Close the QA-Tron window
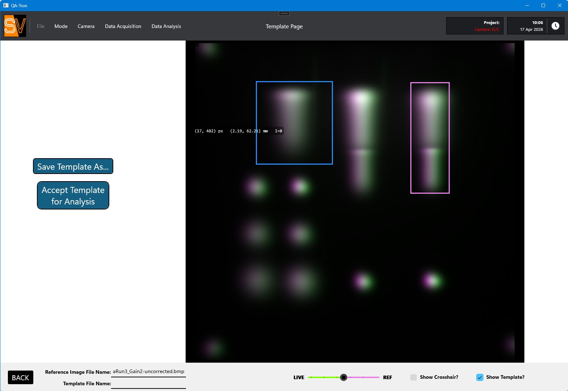 tap(560, 5)
